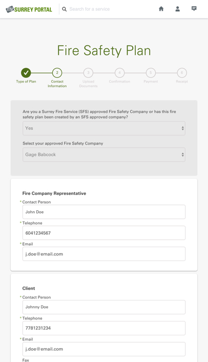Open the user account profile icon

pyautogui.click(x=178, y=9)
